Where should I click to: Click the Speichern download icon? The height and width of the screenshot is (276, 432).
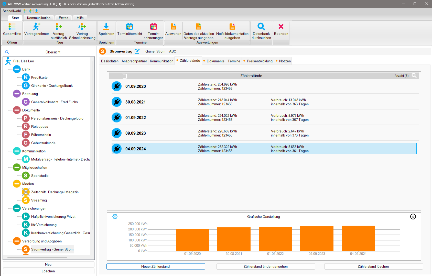(106, 27)
